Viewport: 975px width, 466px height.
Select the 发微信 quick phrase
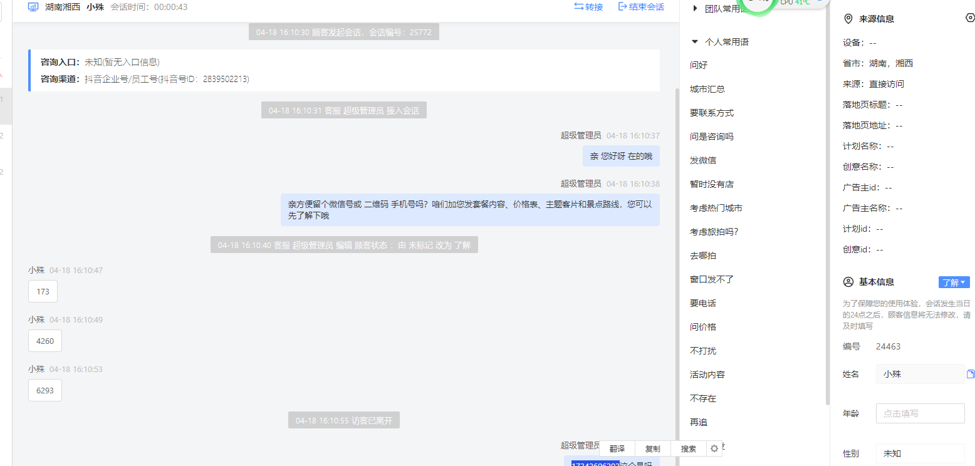coord(703,160)
